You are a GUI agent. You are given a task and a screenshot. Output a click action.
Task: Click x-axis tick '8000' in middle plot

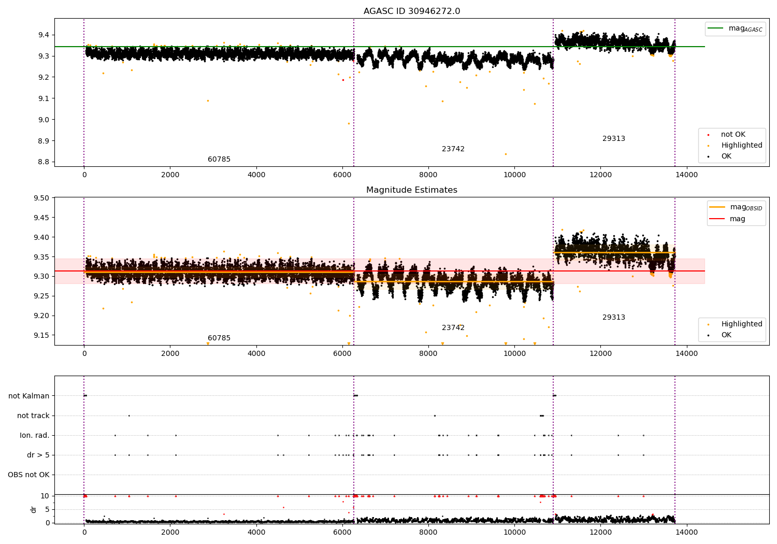point(428,354)
